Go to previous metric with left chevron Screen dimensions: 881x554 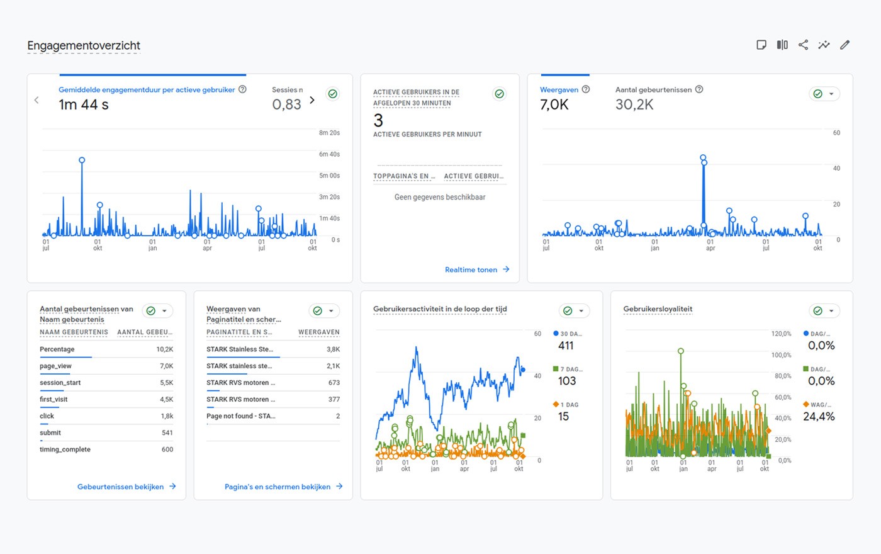[x=36, y=100]
